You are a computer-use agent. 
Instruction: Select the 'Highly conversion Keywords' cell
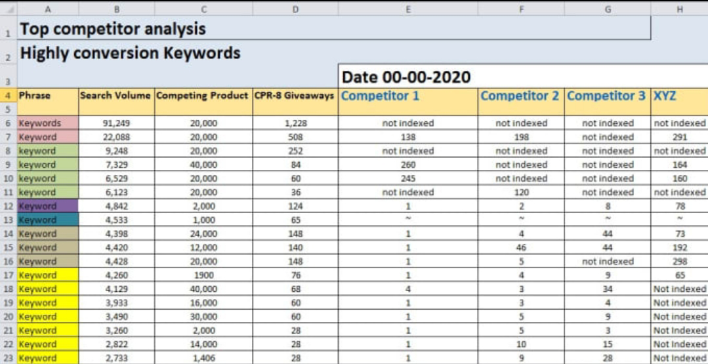pyautogui.click(x=130, y=53)
